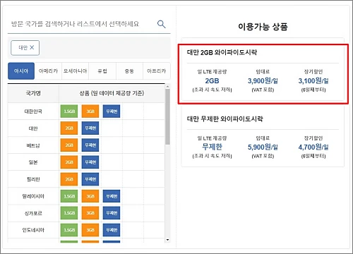Screen dimensions: 353x254
Task: Click the list scroll-down arrow
Action: click(167, 240)
